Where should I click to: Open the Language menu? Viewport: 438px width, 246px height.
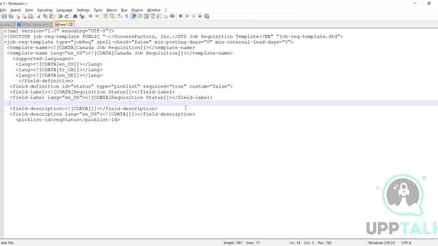[64, 10]
